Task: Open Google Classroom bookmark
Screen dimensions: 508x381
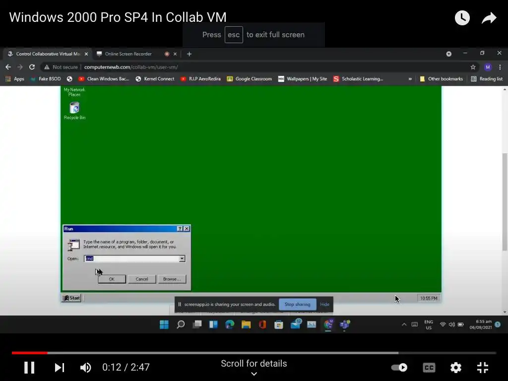Action: coord(249,79)
